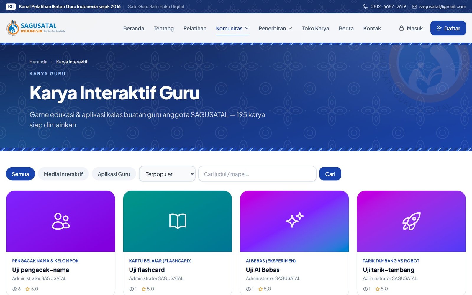
Task: Click the phone number 0812-6687-2619
Action: [x=388, y=6]
